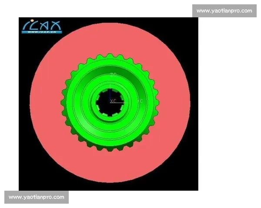Screen dimensions: 261x208
Task: Open the top-right www.yaotianpro.com watermark
Action: [x=224, y=11]
